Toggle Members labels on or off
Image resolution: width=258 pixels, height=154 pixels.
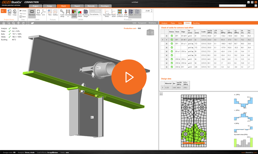32,13
